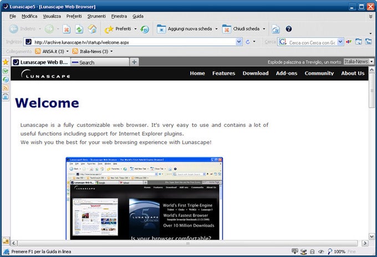Open favorites star in sidebar

coord(6,62)
